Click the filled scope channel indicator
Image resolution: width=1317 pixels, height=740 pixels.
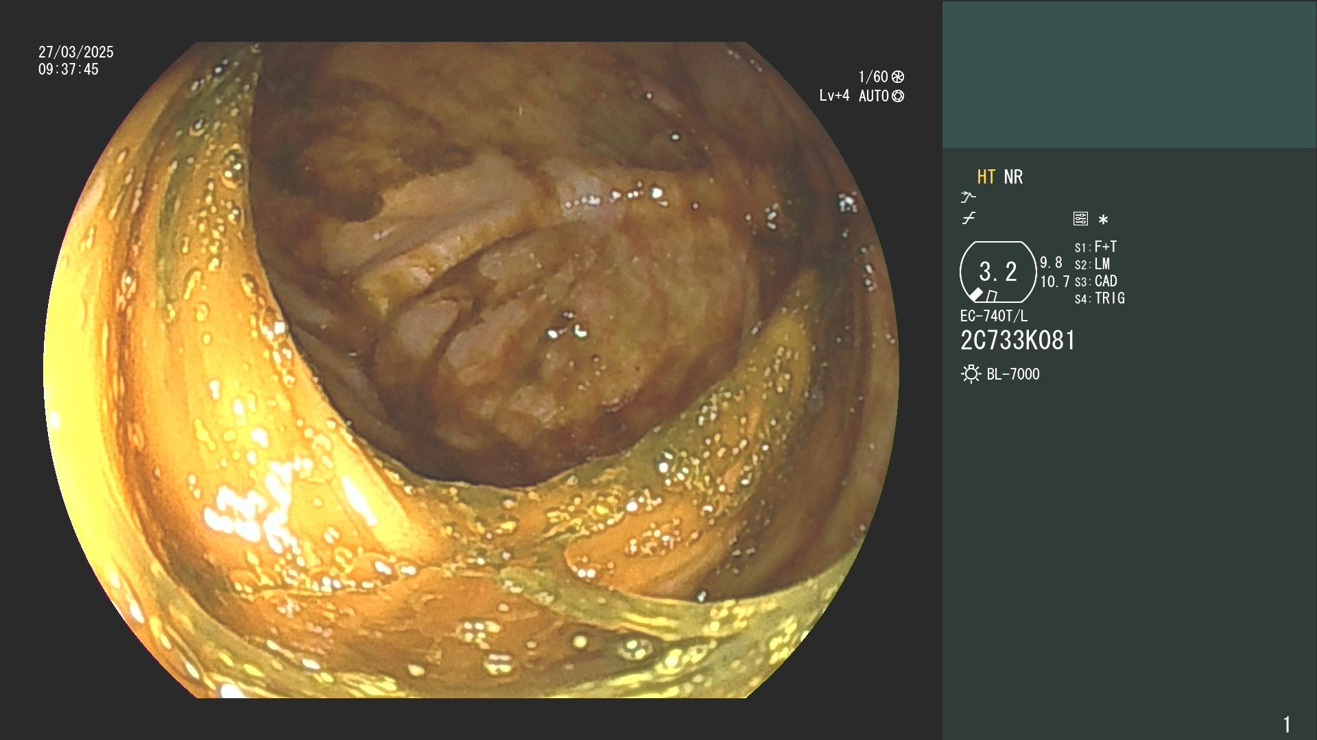976,295
